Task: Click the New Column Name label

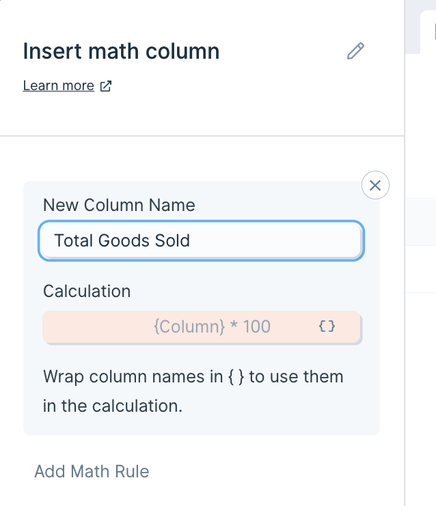Action: 119,205
